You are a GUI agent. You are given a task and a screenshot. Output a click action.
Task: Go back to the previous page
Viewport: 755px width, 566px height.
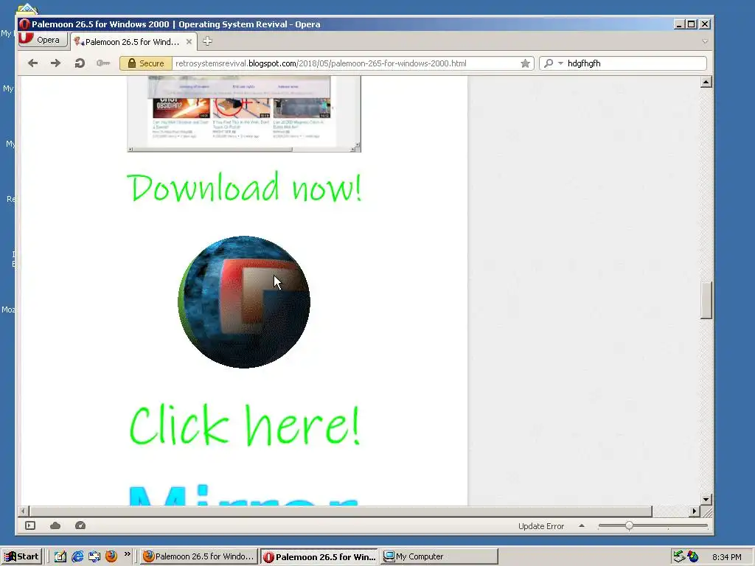(x=32, y=63)
